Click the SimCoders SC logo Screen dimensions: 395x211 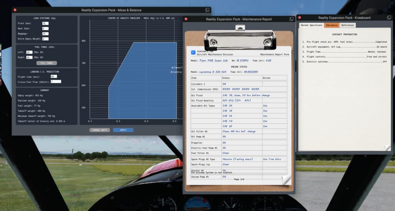pos(193,53)
